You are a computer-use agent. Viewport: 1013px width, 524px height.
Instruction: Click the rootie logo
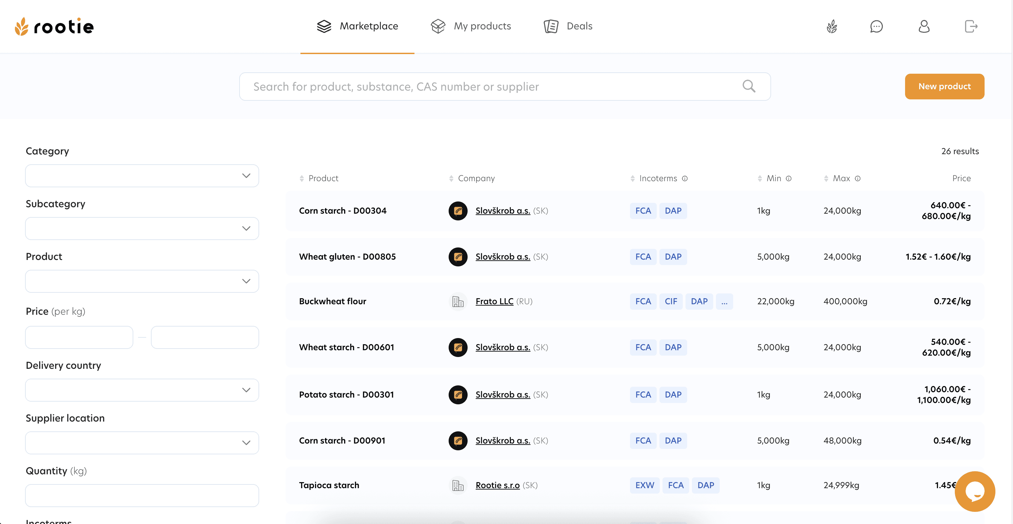pos(54,26)
